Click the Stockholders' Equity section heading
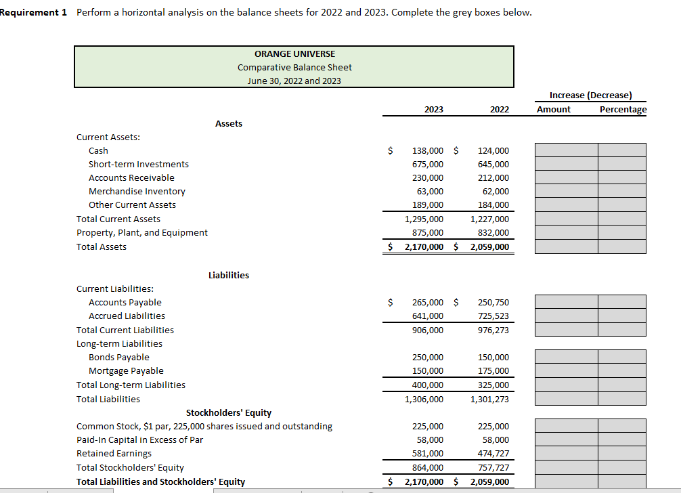The image size is (681, 493). pyautogui.click(x=229, y=412)
